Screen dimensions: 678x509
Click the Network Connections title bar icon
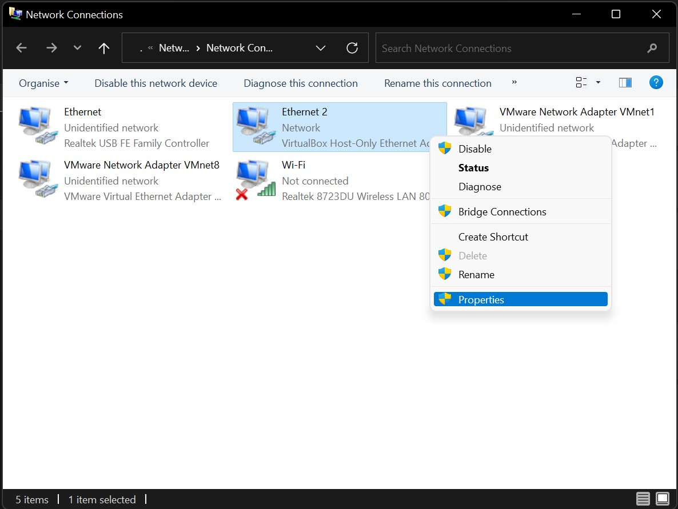point(15,14)
